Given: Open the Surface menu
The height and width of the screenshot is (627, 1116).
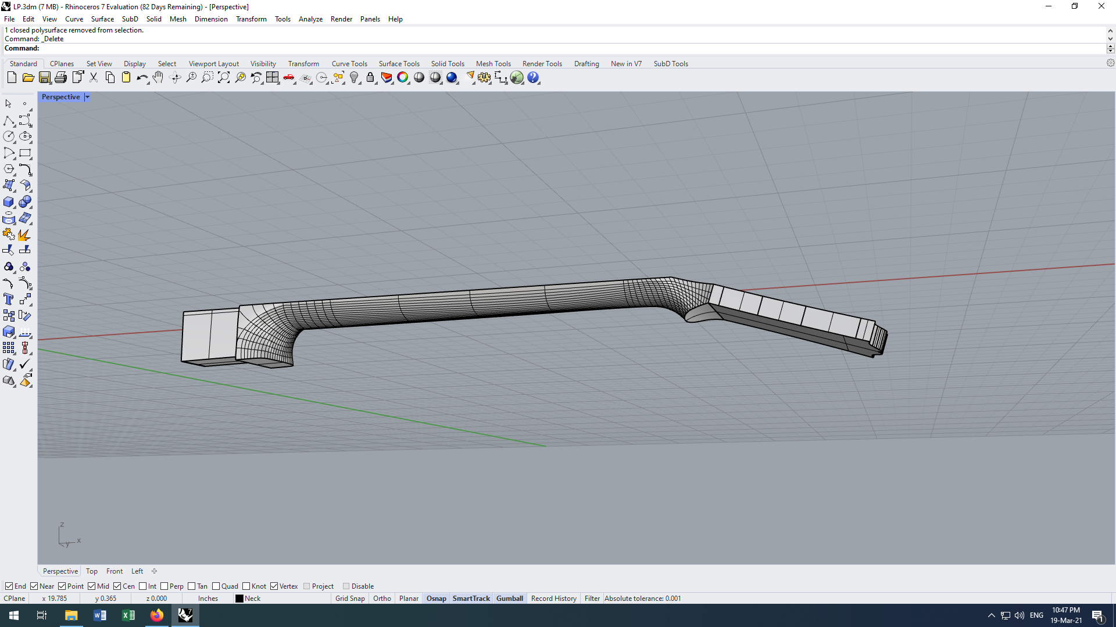Looking at the screenshot, I should point(102,19).
